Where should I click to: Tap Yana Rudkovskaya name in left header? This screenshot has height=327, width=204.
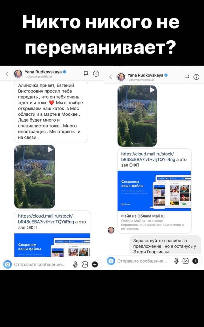(x=43, y=72)
